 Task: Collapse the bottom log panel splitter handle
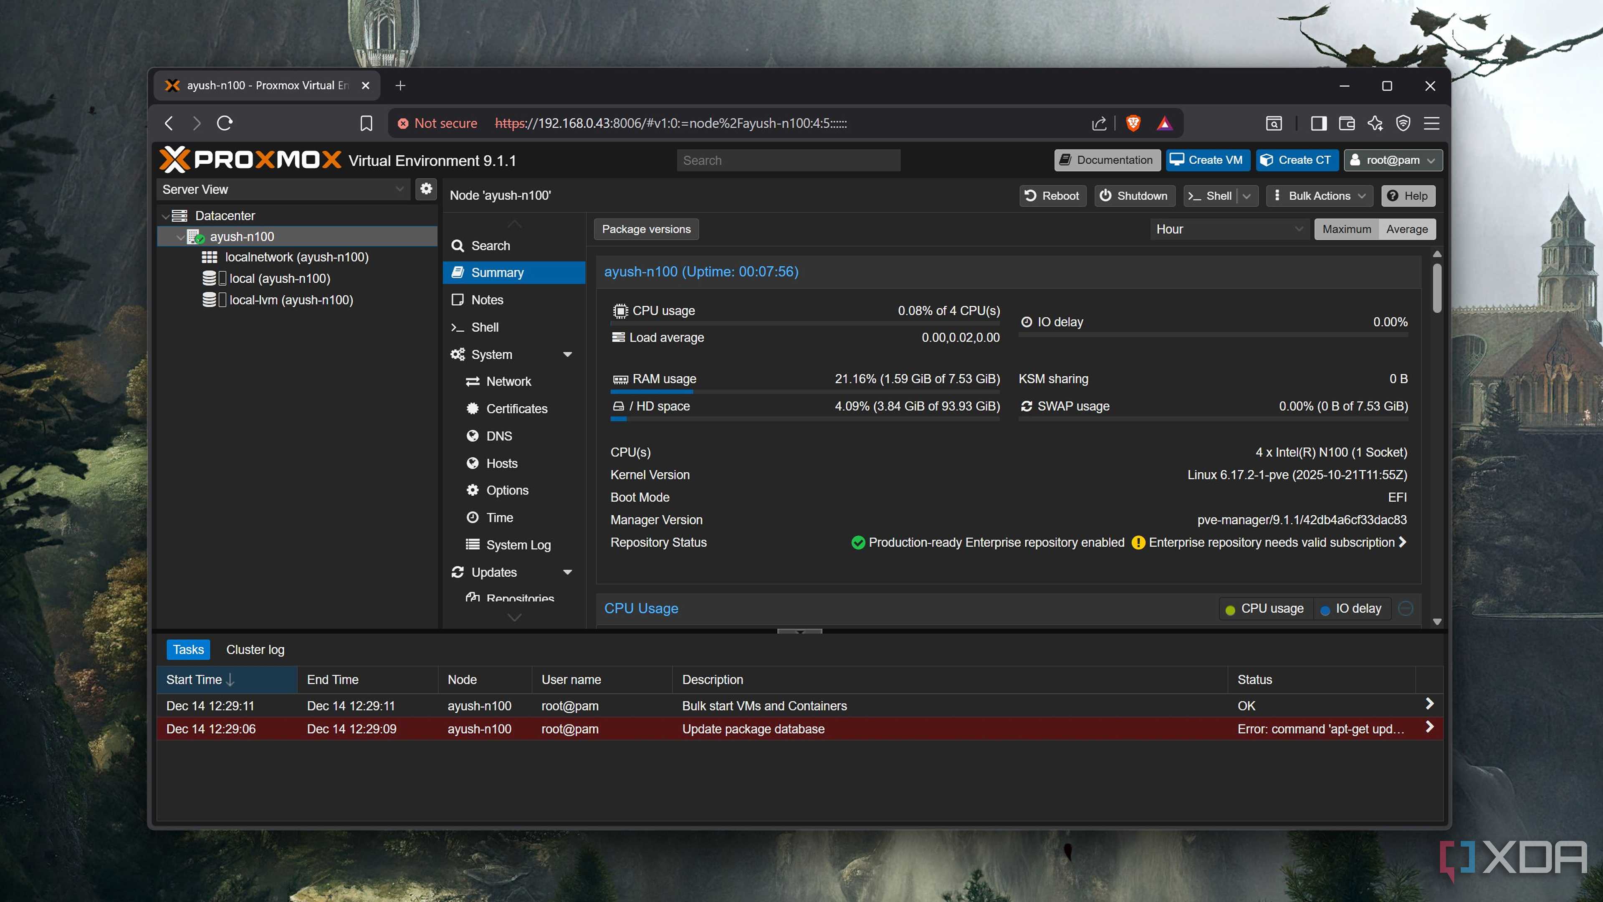click(x=800, y=631)
